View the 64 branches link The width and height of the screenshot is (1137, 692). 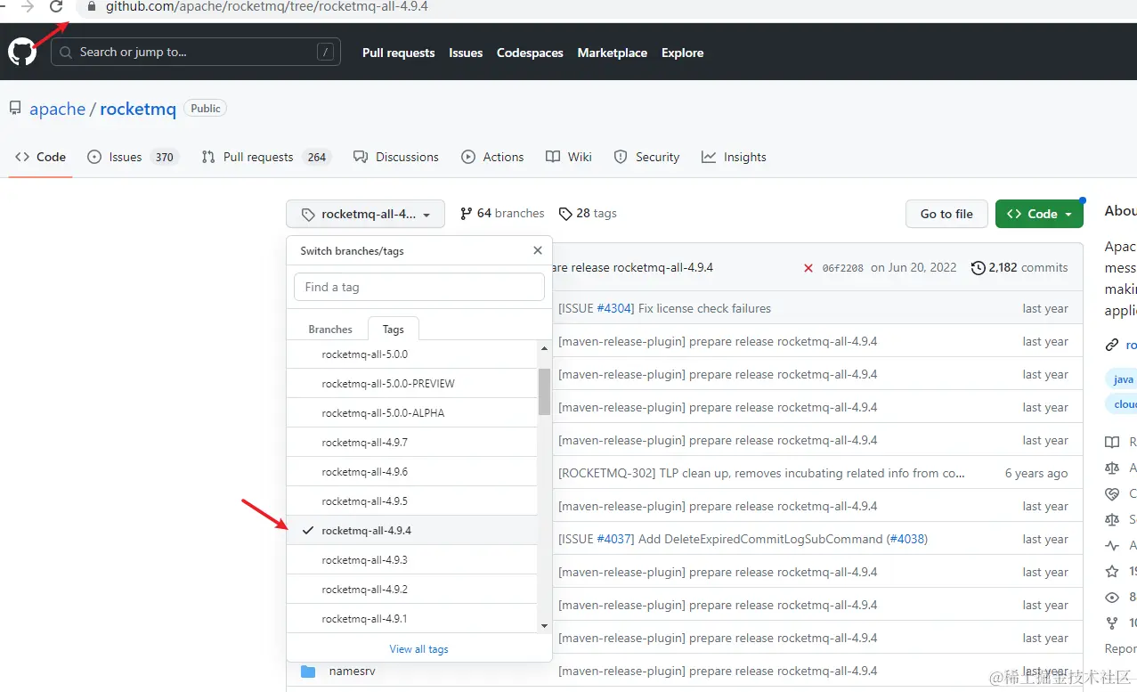(502, 213)
